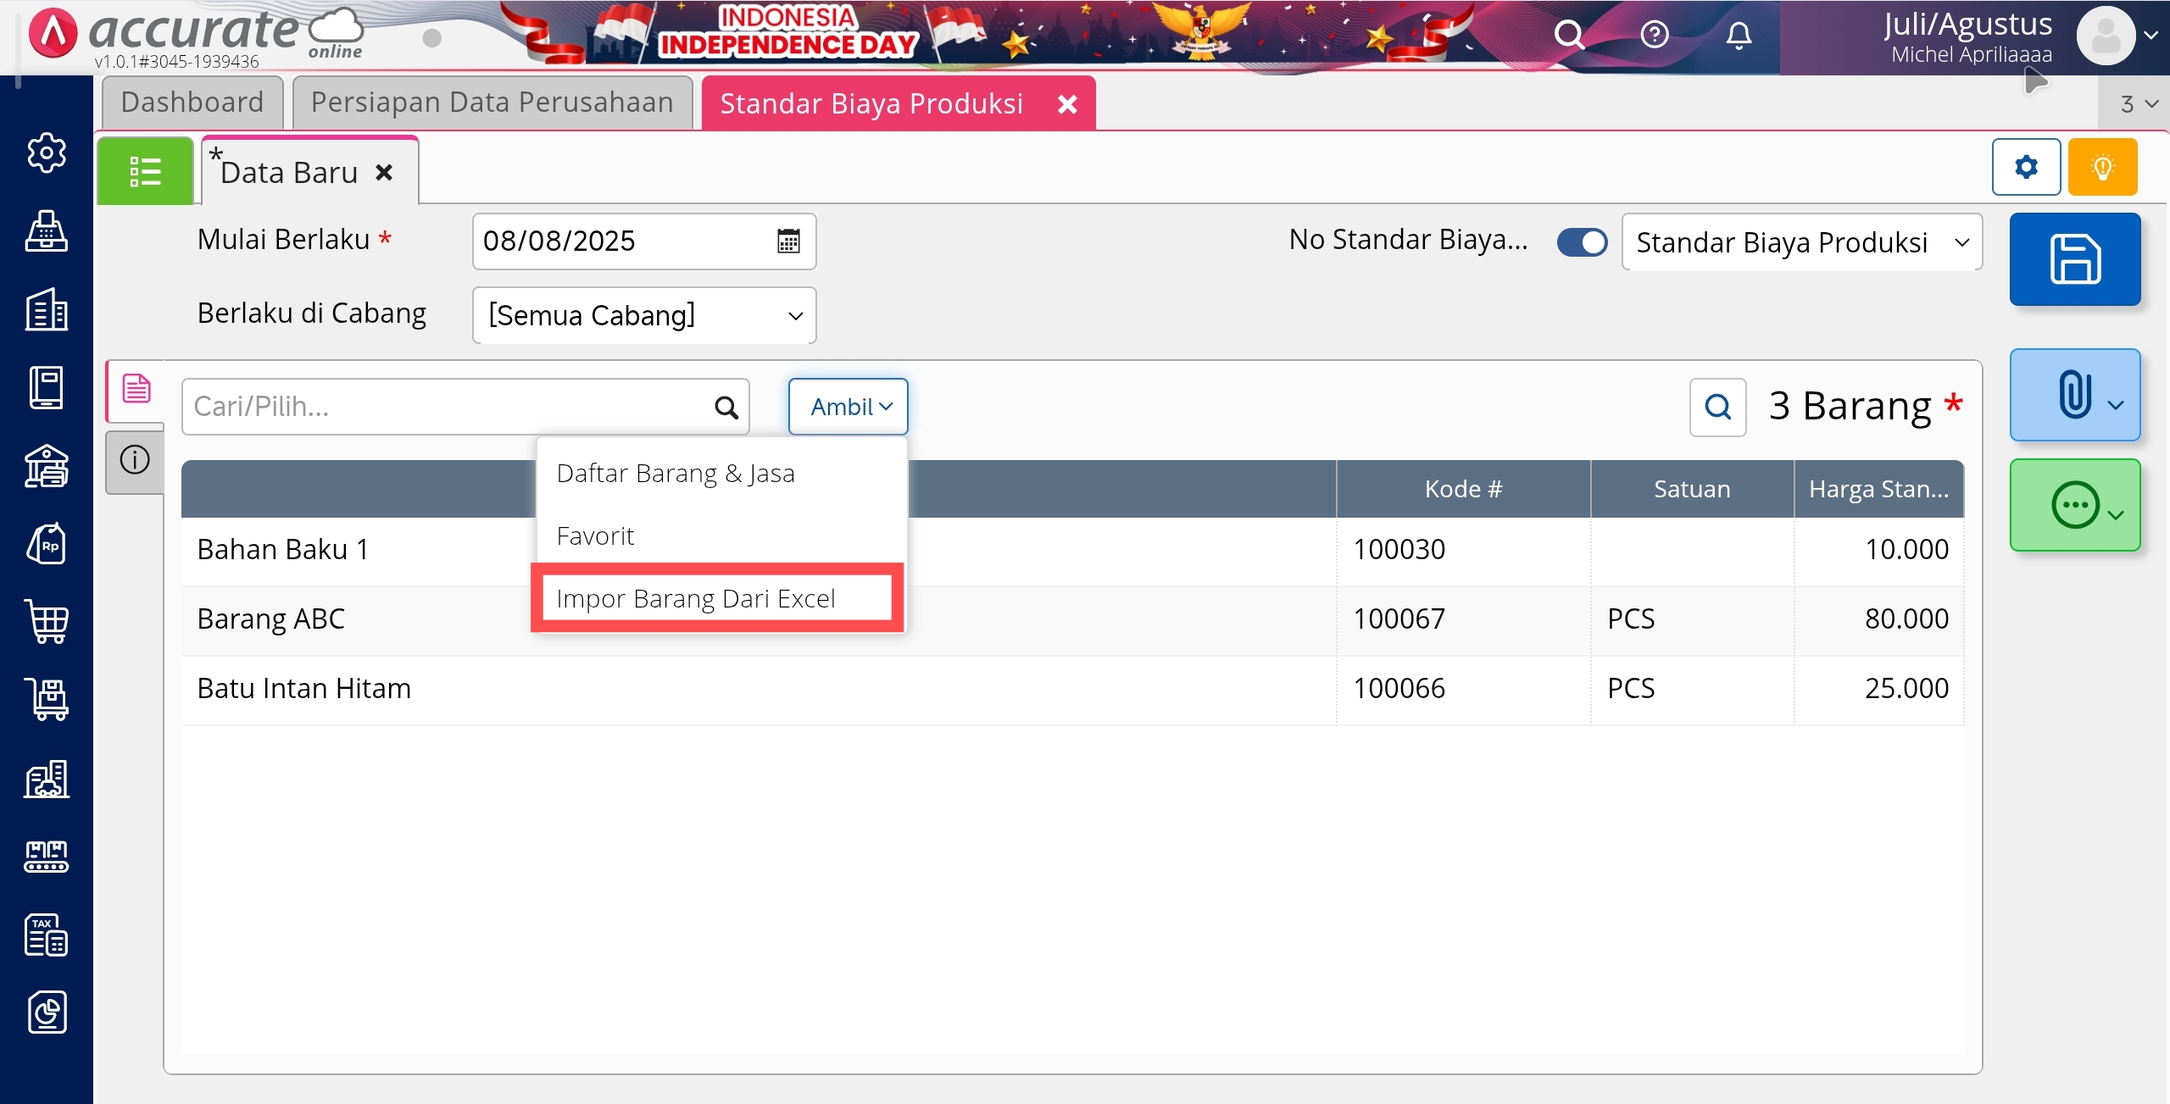This screenshot has width=2170, height=1104.
Task: Click the Ambil dropdown button
Action: click(849, 407)
